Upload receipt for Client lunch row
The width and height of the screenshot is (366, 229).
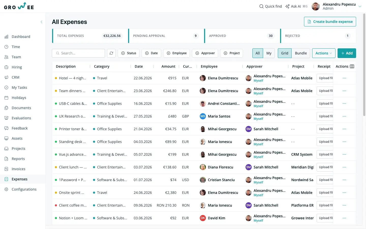(325, 167)
